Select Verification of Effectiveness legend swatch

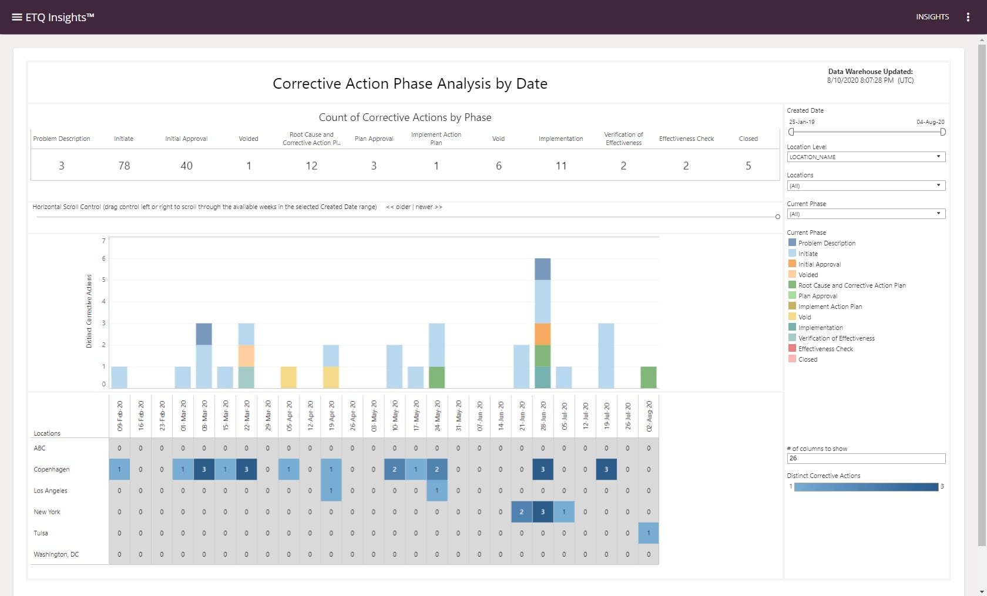pyautogui.click(x=792, y=338)
